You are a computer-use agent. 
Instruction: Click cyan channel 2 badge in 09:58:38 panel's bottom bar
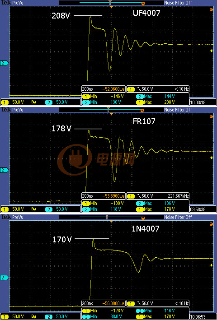49,209
